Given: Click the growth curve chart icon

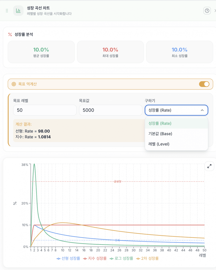Looking at the screenshot, I should point(18,11).
